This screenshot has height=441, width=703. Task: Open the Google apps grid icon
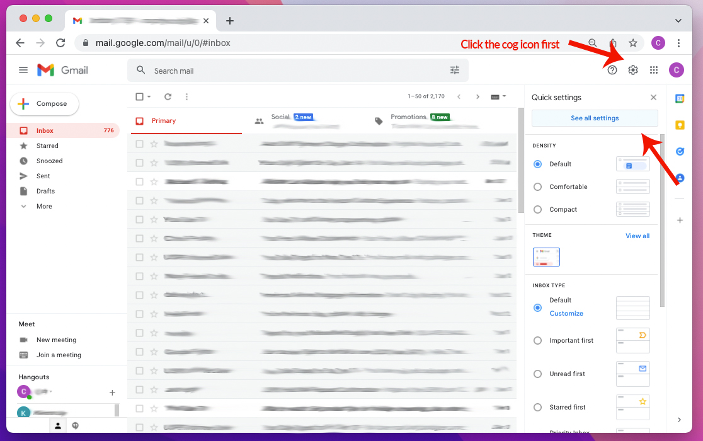pos(654,70)
